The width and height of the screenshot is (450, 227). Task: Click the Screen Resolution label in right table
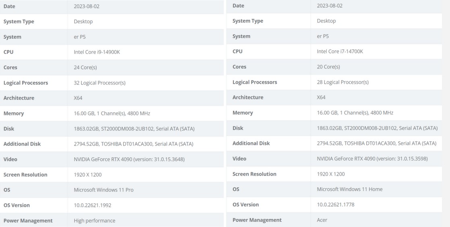pos(254,174)
